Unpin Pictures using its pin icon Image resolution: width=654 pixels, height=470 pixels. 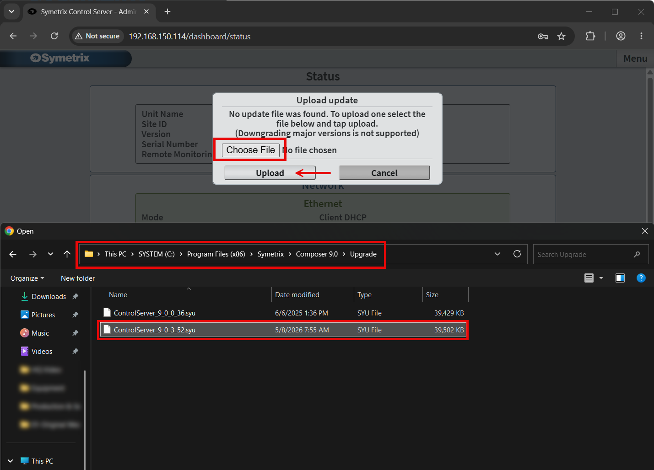(76, 315)
